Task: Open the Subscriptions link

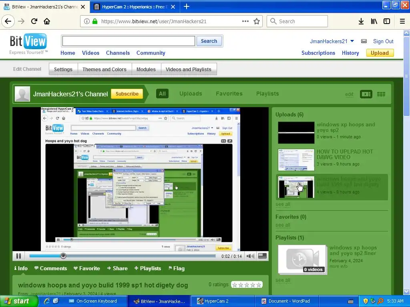Action: click(x=318, y=53)
